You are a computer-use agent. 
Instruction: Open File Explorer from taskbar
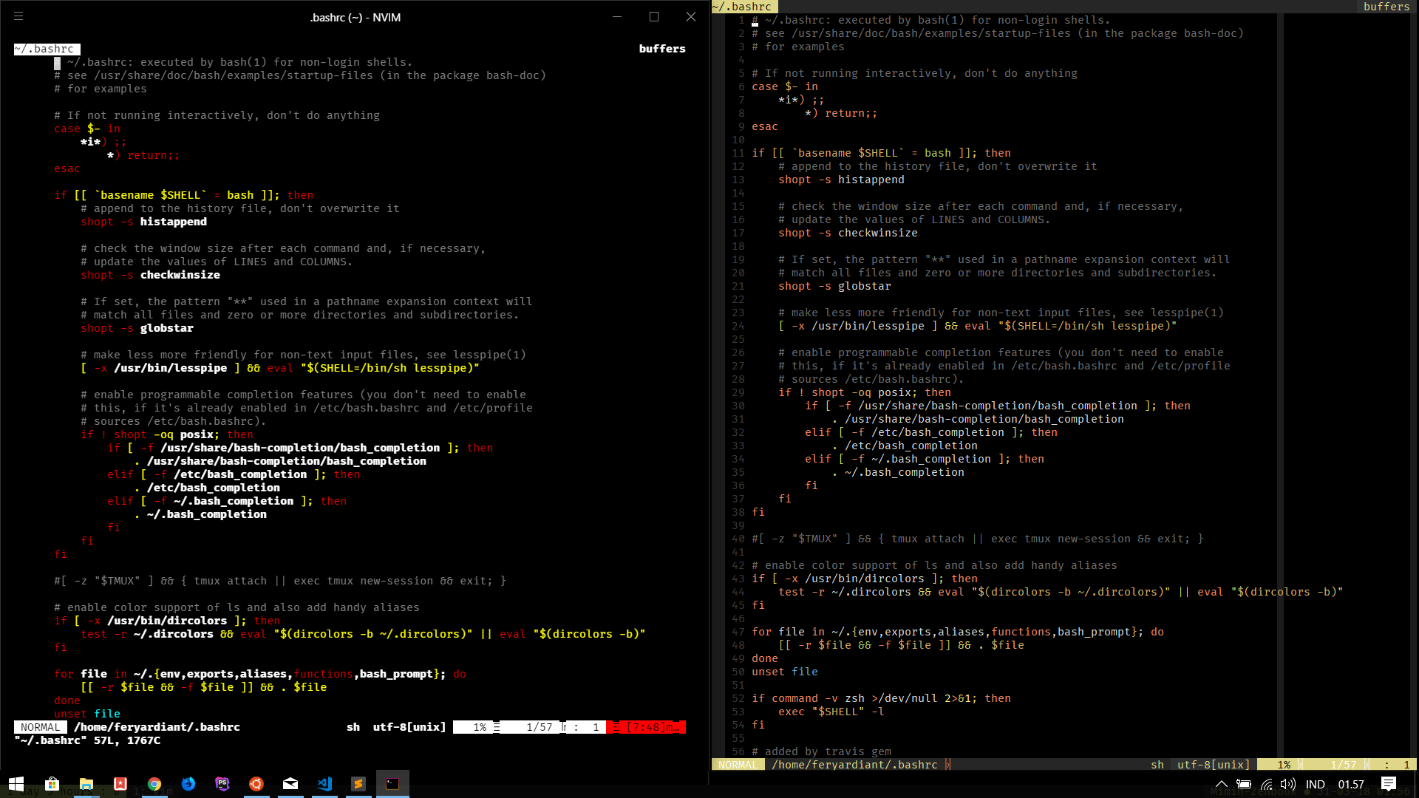click(x=86, y=784)
